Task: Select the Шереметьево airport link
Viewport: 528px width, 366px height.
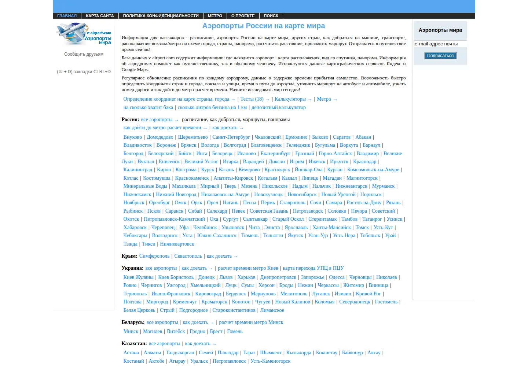Action: click(193, 137)
